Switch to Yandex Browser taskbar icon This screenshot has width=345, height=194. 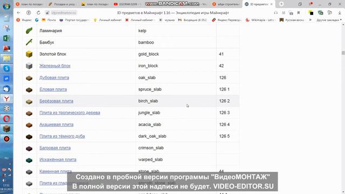coord(6,99)
